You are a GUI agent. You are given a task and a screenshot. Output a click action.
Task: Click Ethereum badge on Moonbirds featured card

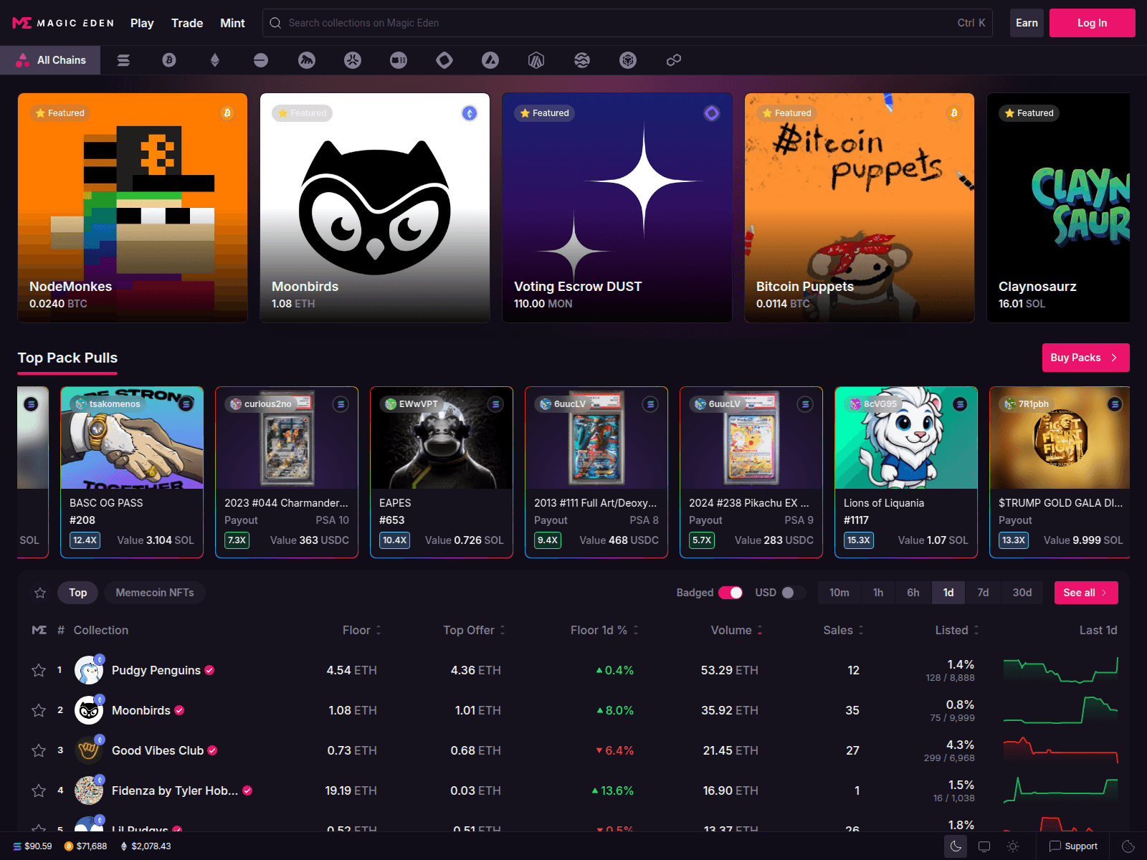470,113
